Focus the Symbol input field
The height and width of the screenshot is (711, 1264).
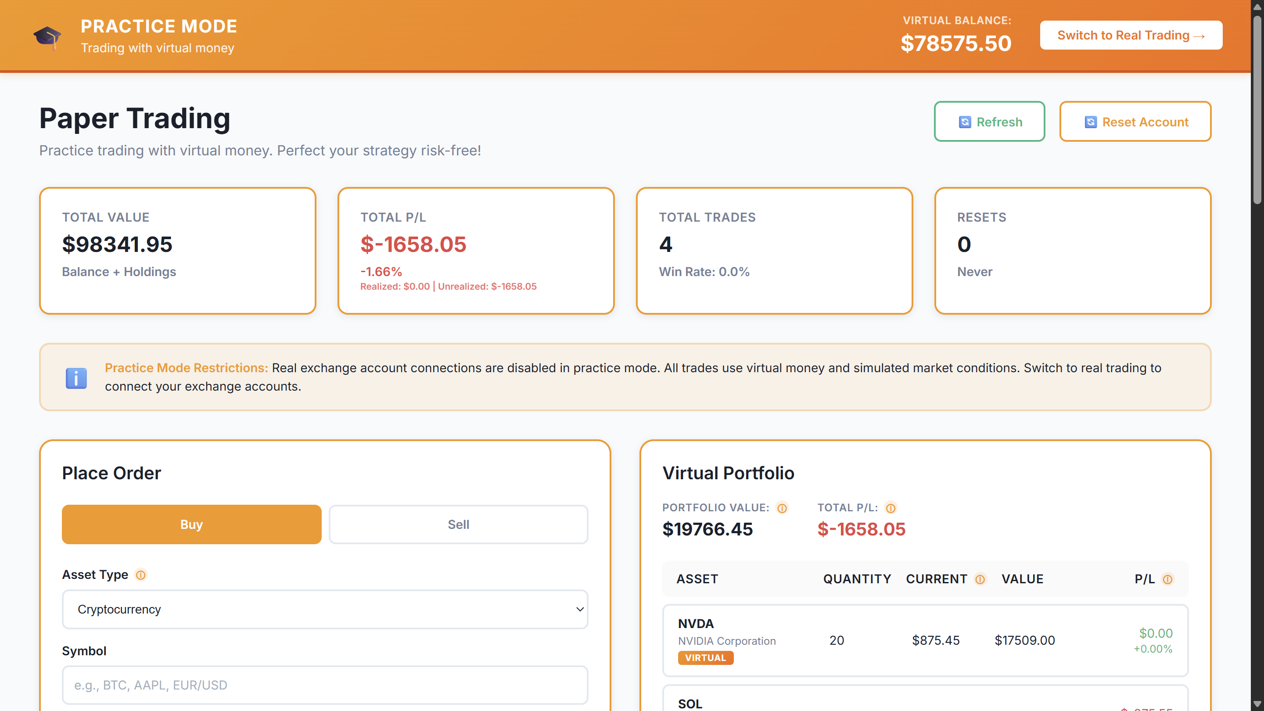pos(325,685)
